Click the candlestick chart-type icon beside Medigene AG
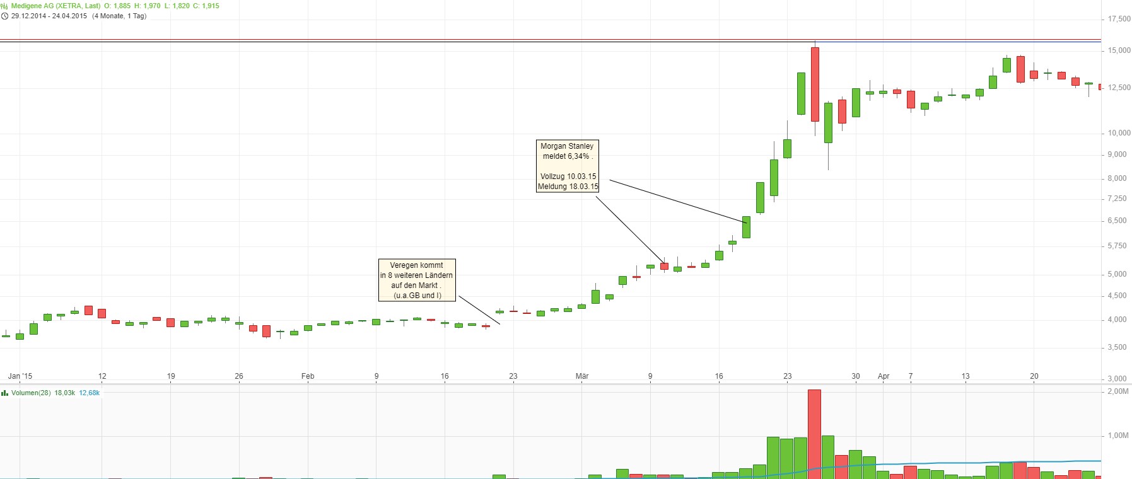This screenshot has width=1132, height=479. click(4, 6)
